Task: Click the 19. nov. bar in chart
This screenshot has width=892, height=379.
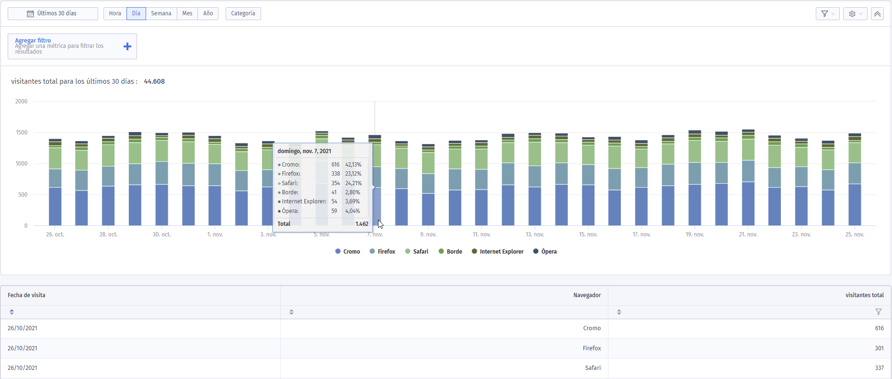Action: [x=695, y=178]
